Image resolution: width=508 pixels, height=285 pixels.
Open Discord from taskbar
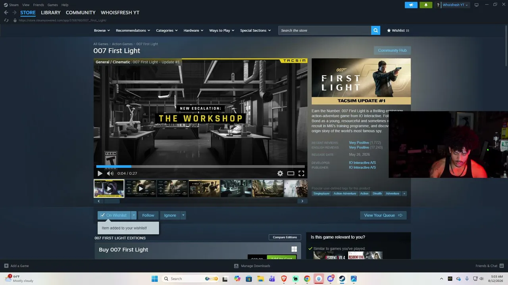331,279
